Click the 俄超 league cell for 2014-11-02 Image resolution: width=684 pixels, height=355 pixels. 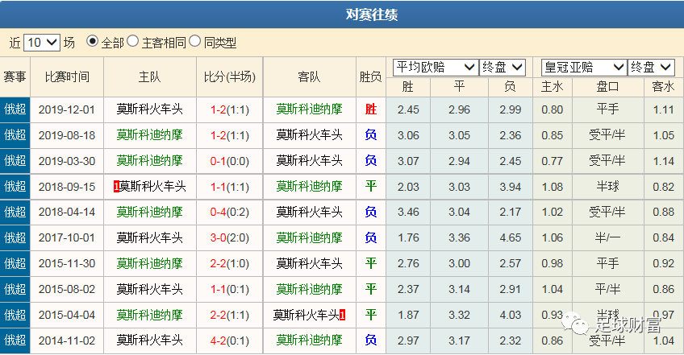15,341
